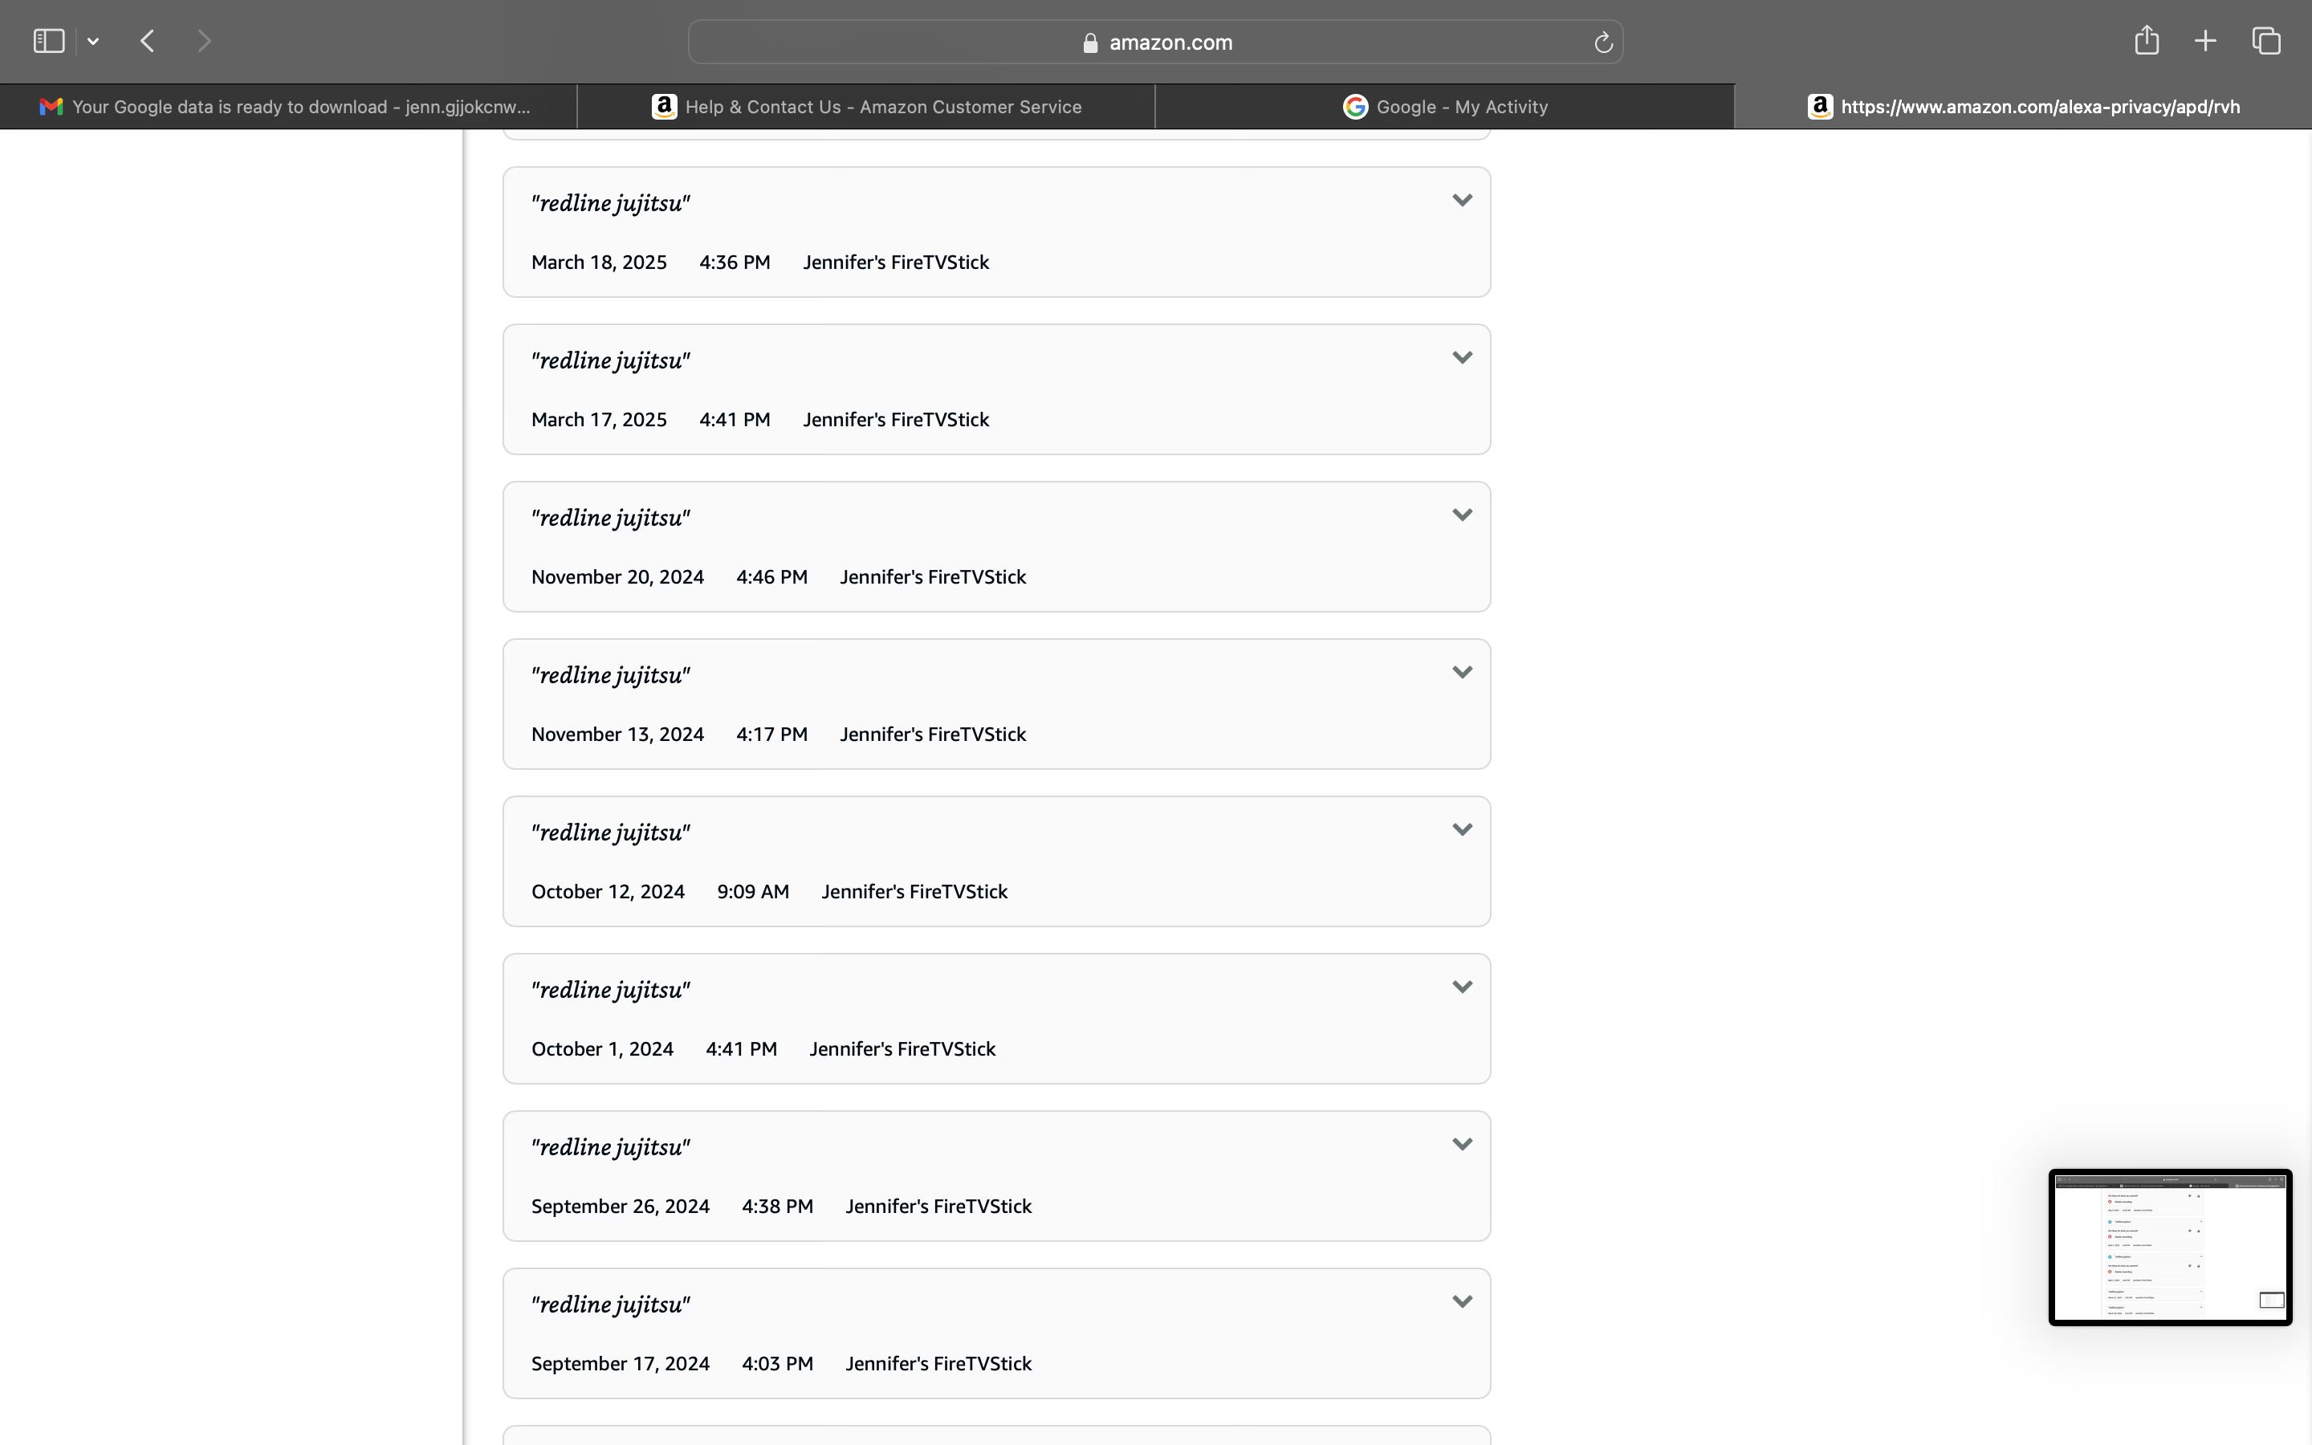Open the sidebar tab group dropdown arrow

(x=92, y=41)
